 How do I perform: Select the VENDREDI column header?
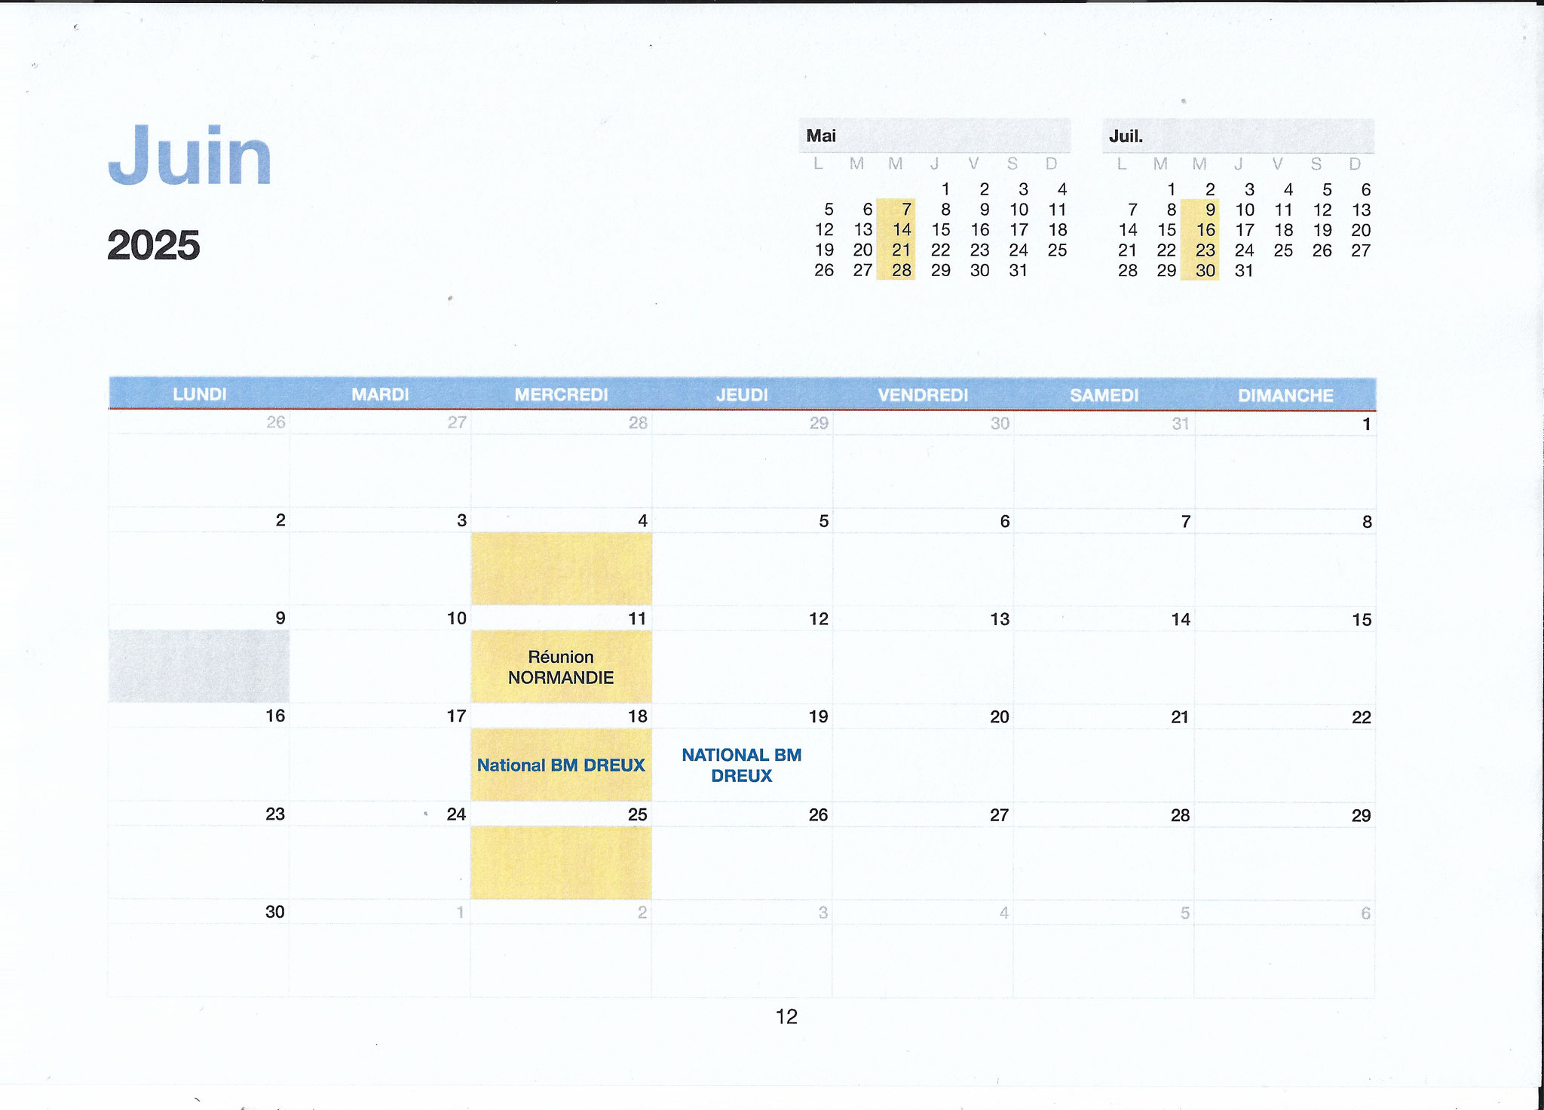924,395
